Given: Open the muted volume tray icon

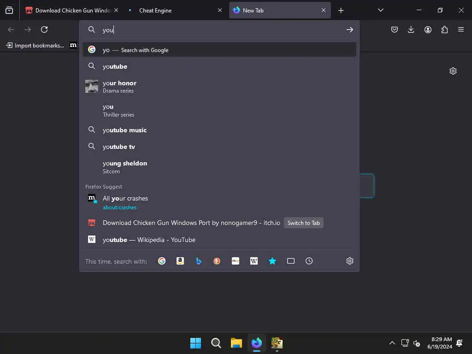Looking at the screenshot, I should pos(417,343).
